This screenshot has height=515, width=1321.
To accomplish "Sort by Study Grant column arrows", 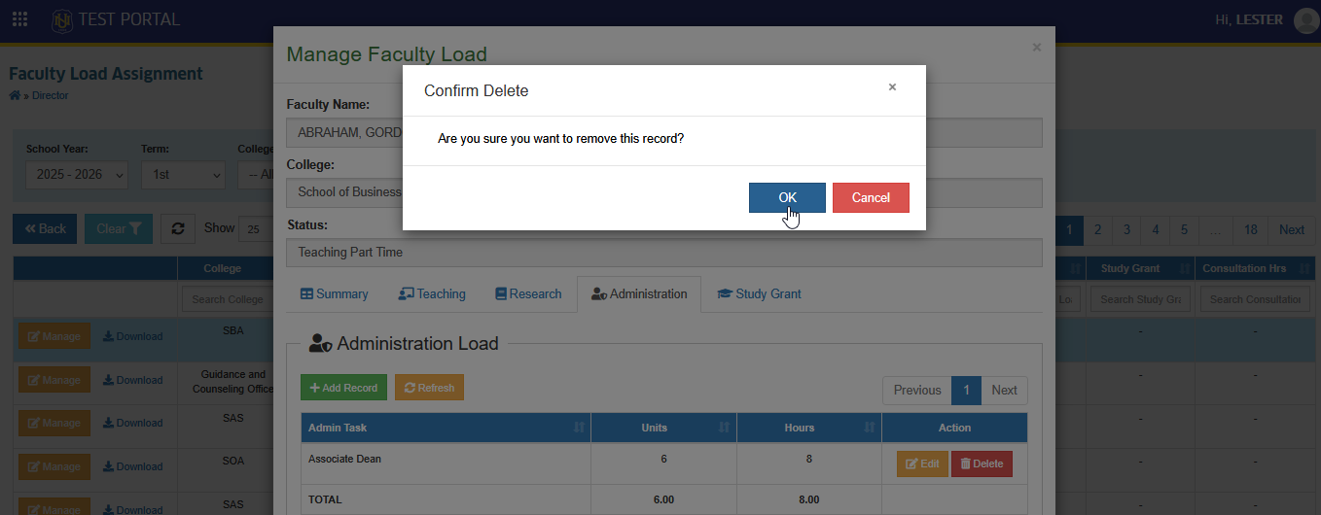I will (1184, 268).
